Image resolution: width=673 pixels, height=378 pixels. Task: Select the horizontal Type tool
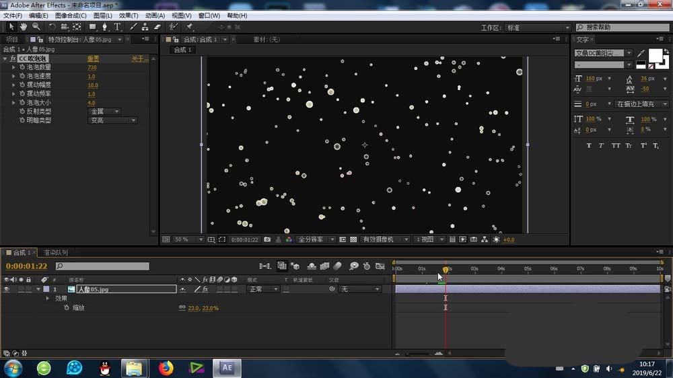click(x=117, y=27)
